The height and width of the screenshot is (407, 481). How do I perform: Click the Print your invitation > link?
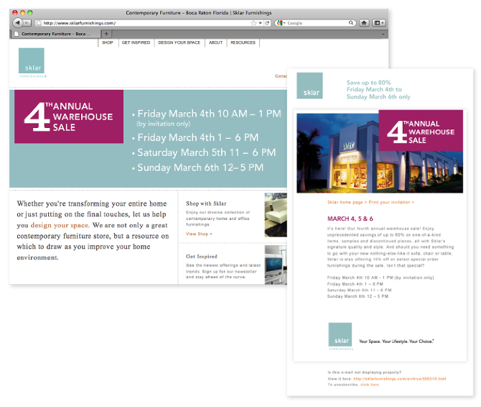click(x=391, y=202)
